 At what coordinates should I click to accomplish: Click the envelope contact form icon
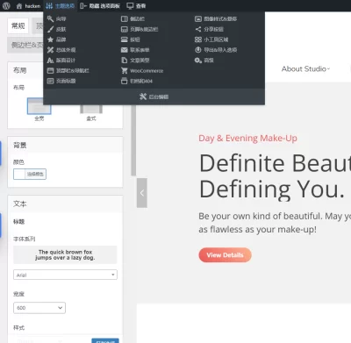(125, 50)
